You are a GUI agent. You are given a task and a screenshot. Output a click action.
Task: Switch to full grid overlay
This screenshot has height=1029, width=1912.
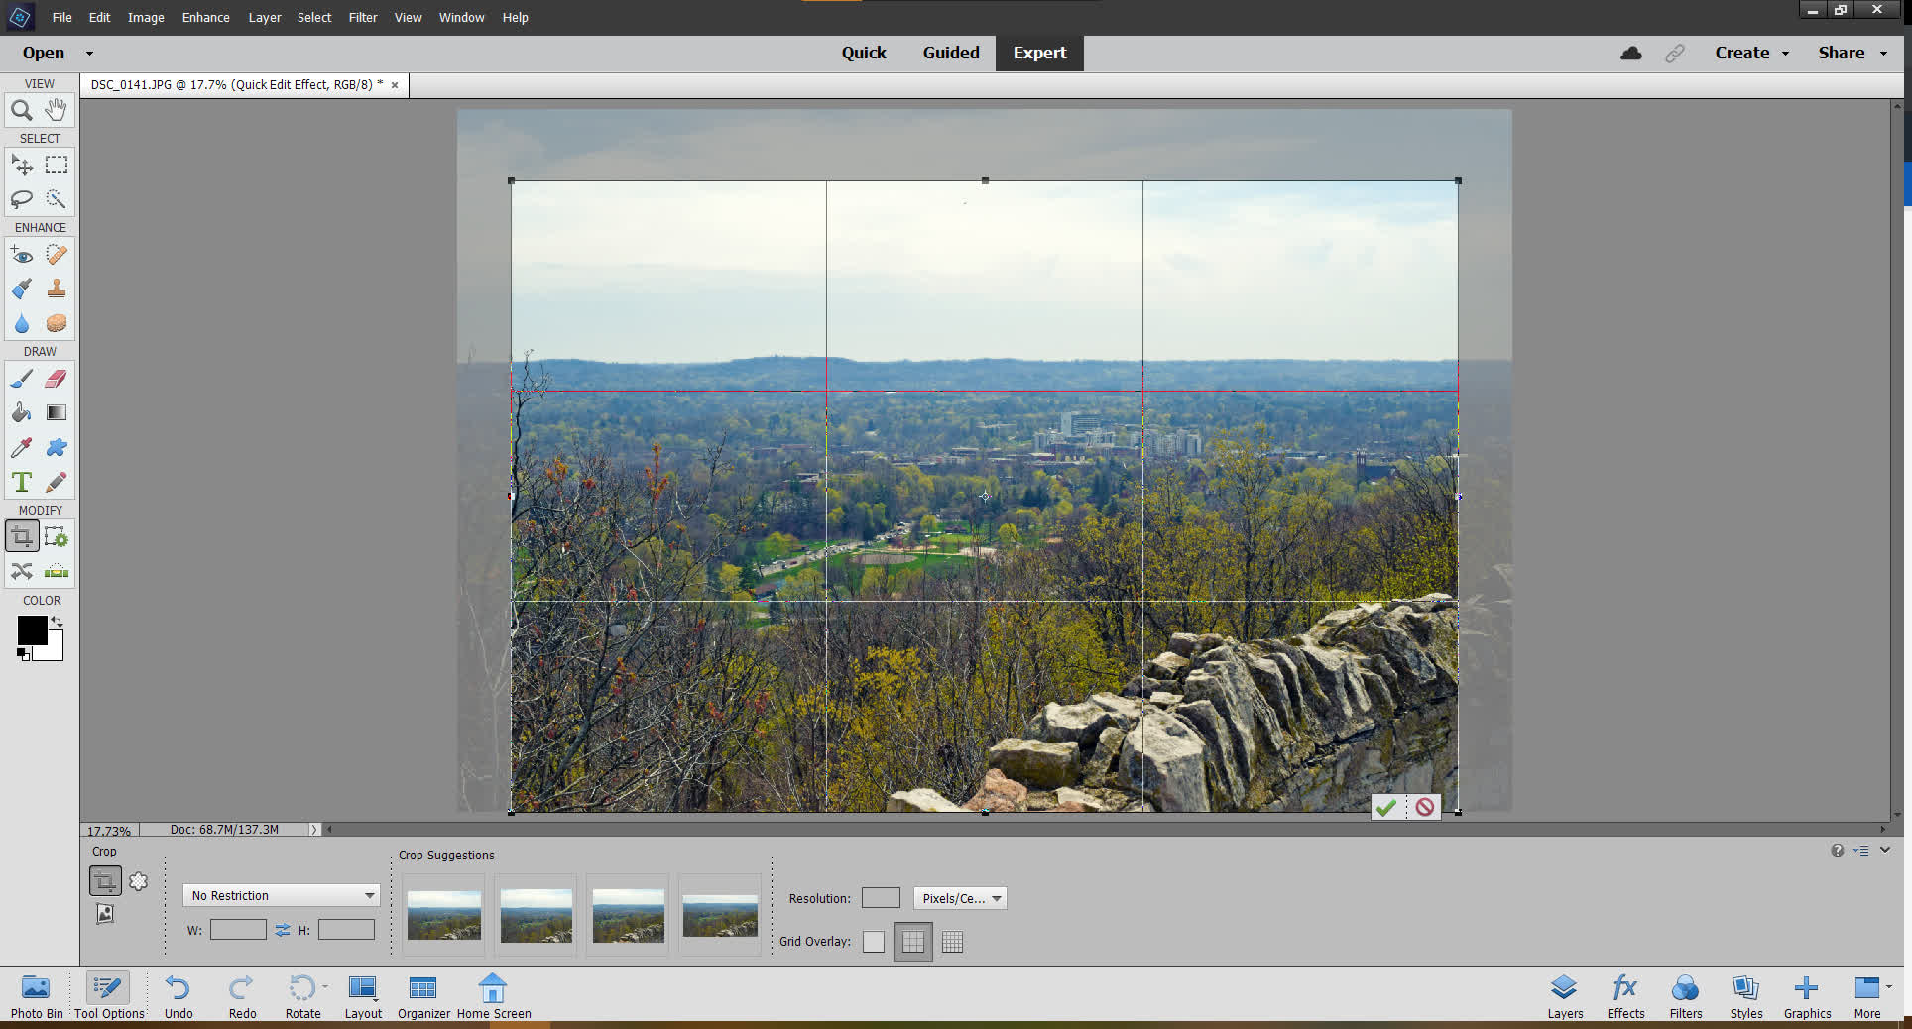pos(952,942)
